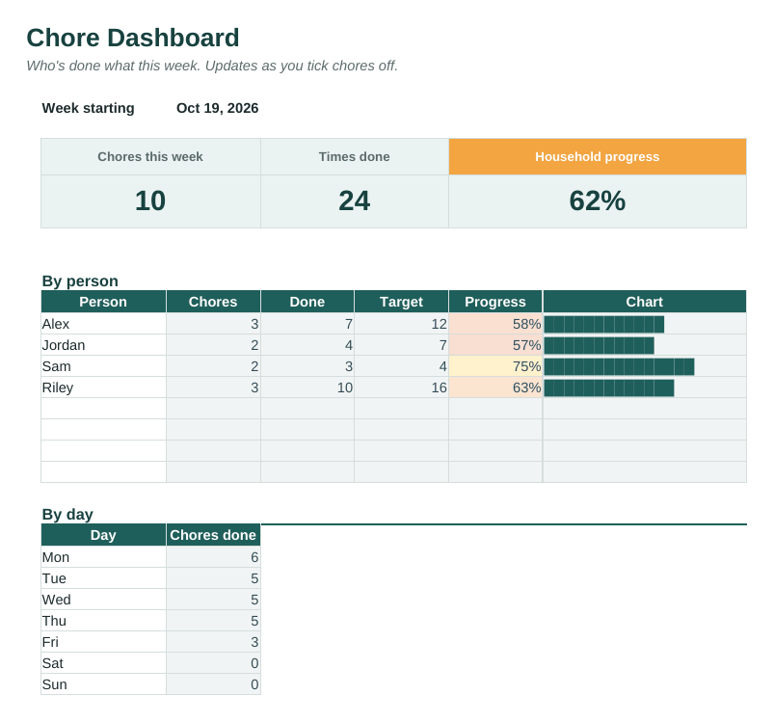The height and width of the screenshot is (722, 774).
Task: Select the Oct 19, 2026 date cell
Action: click(x=217, y=108)
